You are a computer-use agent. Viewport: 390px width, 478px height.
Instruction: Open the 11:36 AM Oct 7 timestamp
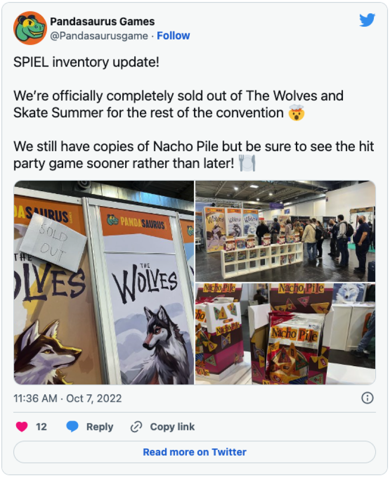pyautogui.click(x=68, y=399)
